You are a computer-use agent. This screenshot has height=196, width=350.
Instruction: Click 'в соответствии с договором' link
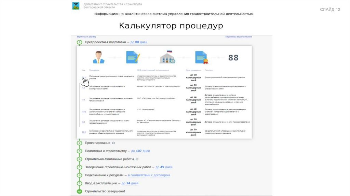coord(149,175)
